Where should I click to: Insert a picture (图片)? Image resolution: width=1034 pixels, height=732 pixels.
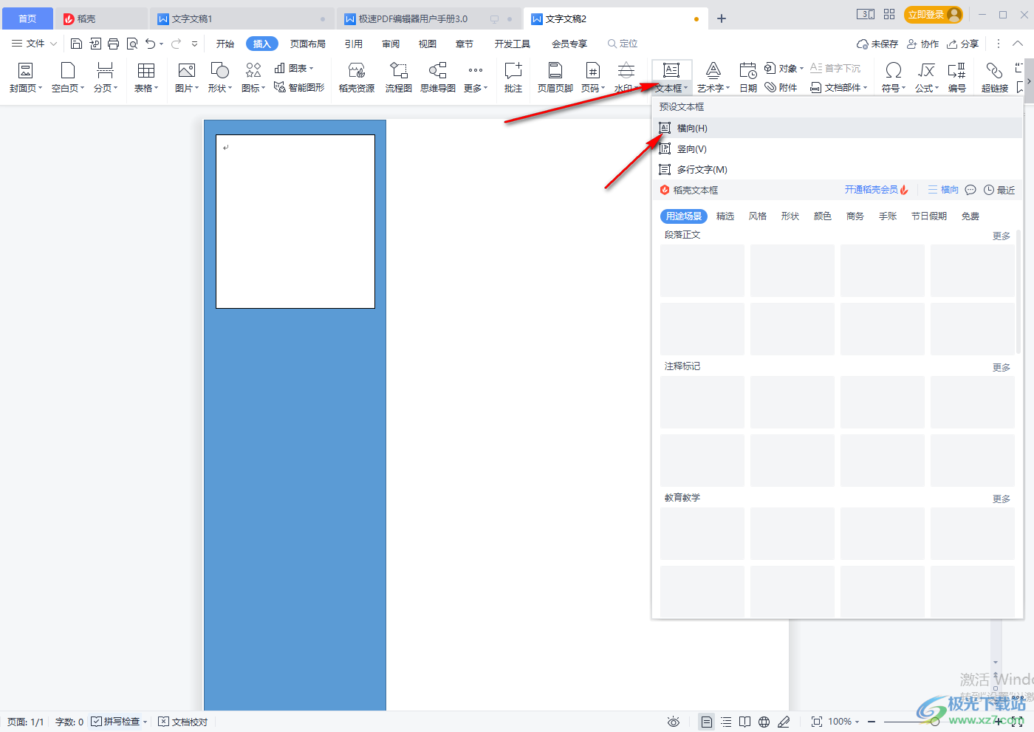(187, 78)
